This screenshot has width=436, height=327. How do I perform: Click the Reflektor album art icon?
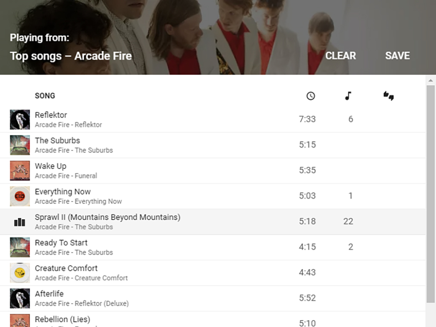tap(20, 119)
